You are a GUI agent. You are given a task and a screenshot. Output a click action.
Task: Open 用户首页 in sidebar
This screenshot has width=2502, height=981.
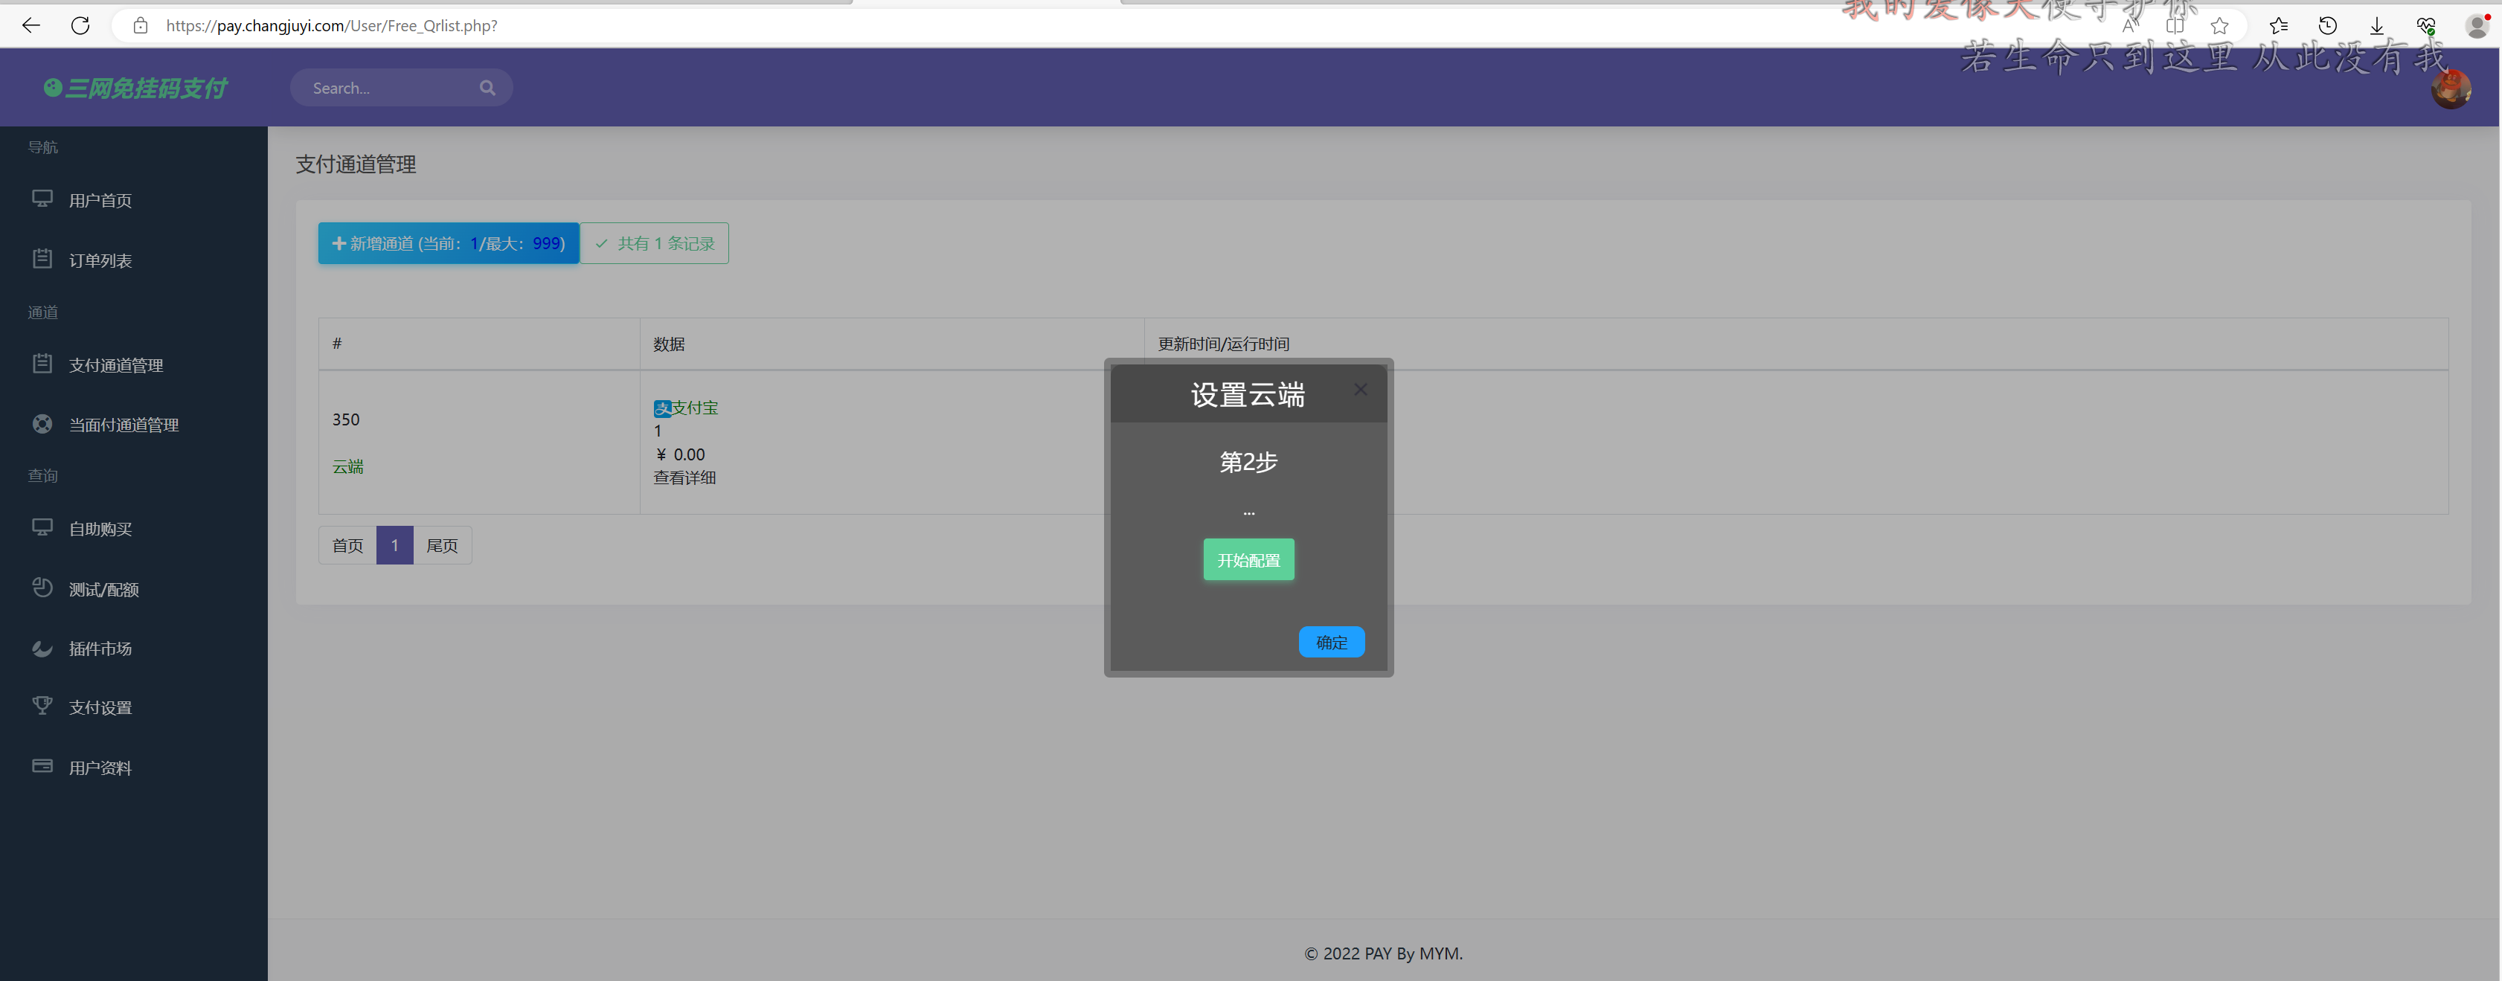click(100, 200)
